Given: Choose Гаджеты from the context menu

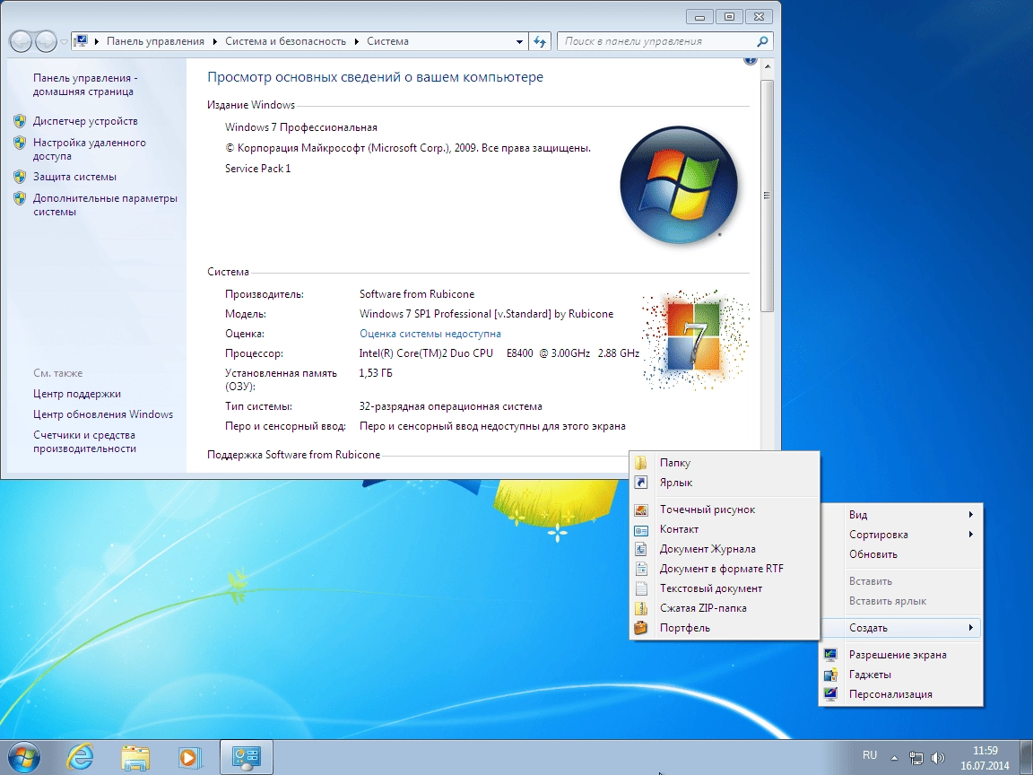Looking at the screenshot, I should 901,675.
